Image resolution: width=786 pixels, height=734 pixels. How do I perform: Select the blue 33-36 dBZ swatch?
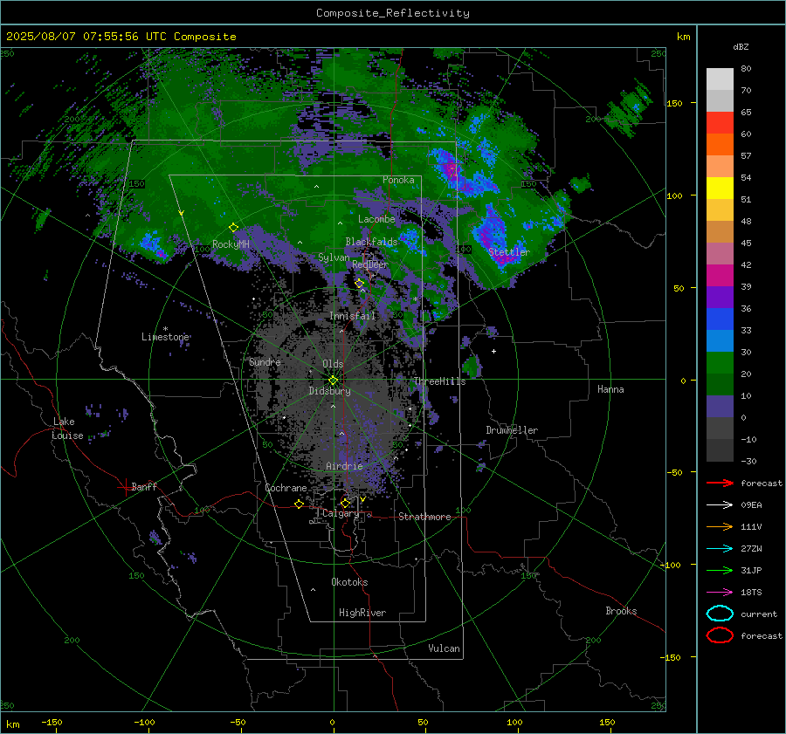(x=720, y=319)
